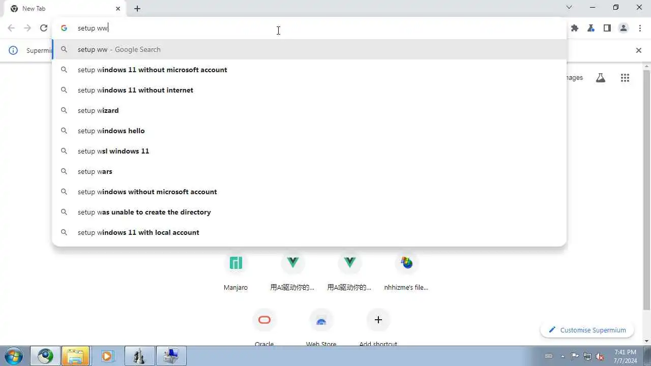This screenshot has width=651, height=366.
Task: Pick the 'setup windows hello' suggestion
Action: tap(309, 131)
